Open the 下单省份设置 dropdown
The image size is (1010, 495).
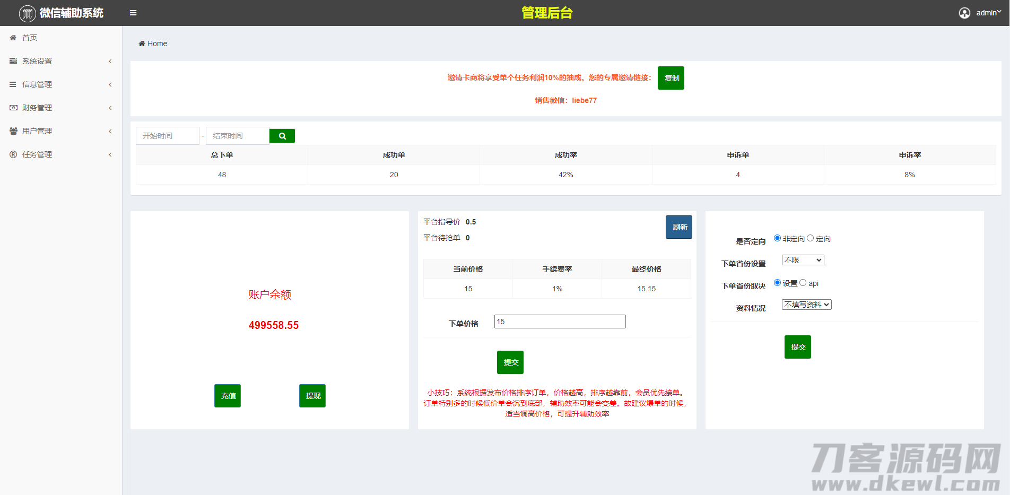(803, 260)
